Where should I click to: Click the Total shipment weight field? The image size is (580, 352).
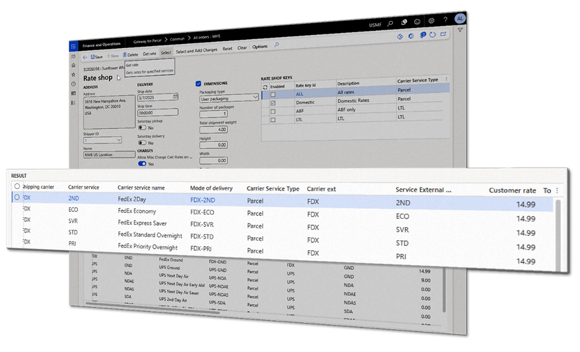pyautogui.click(x=214, y=130)
